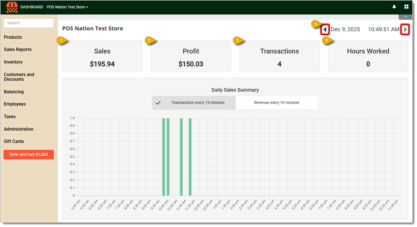Click the Dec 9, 2025 date text

tap(345, 29)
